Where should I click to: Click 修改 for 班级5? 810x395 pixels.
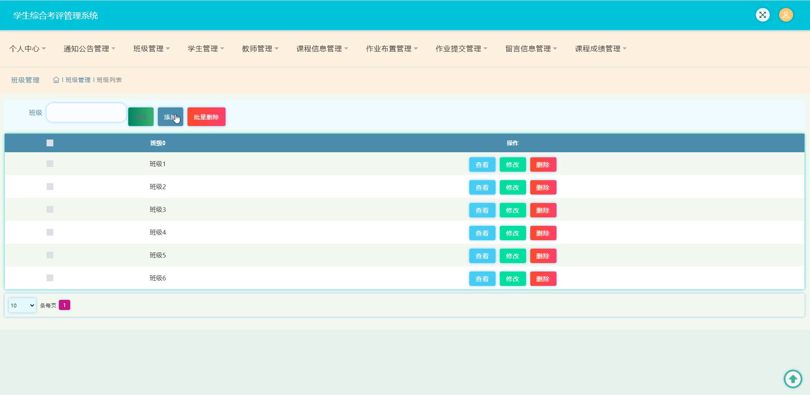point(512,256)
